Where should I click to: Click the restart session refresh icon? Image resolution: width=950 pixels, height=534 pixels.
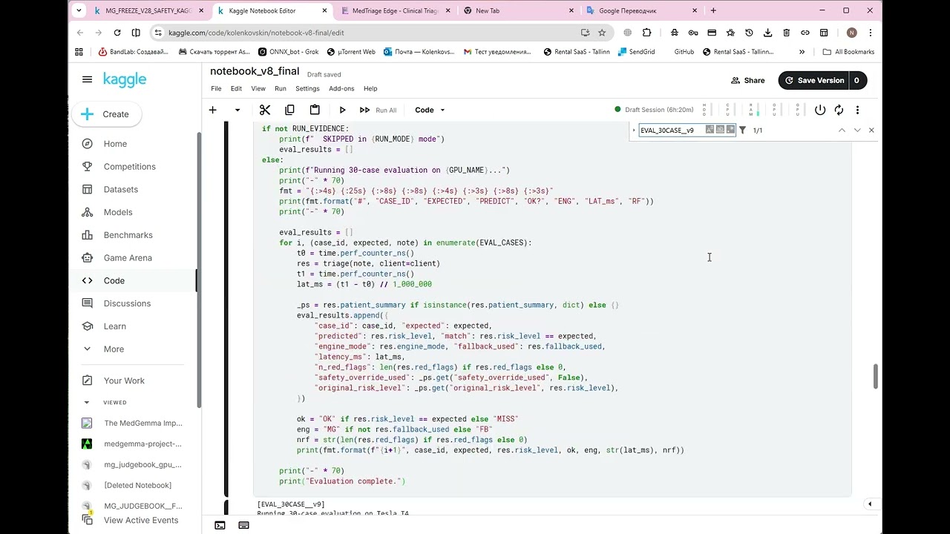point(839,110)
